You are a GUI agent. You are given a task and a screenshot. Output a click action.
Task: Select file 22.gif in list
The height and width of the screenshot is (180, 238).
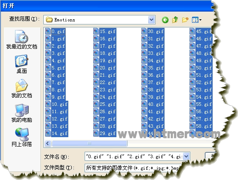point(105,82)
